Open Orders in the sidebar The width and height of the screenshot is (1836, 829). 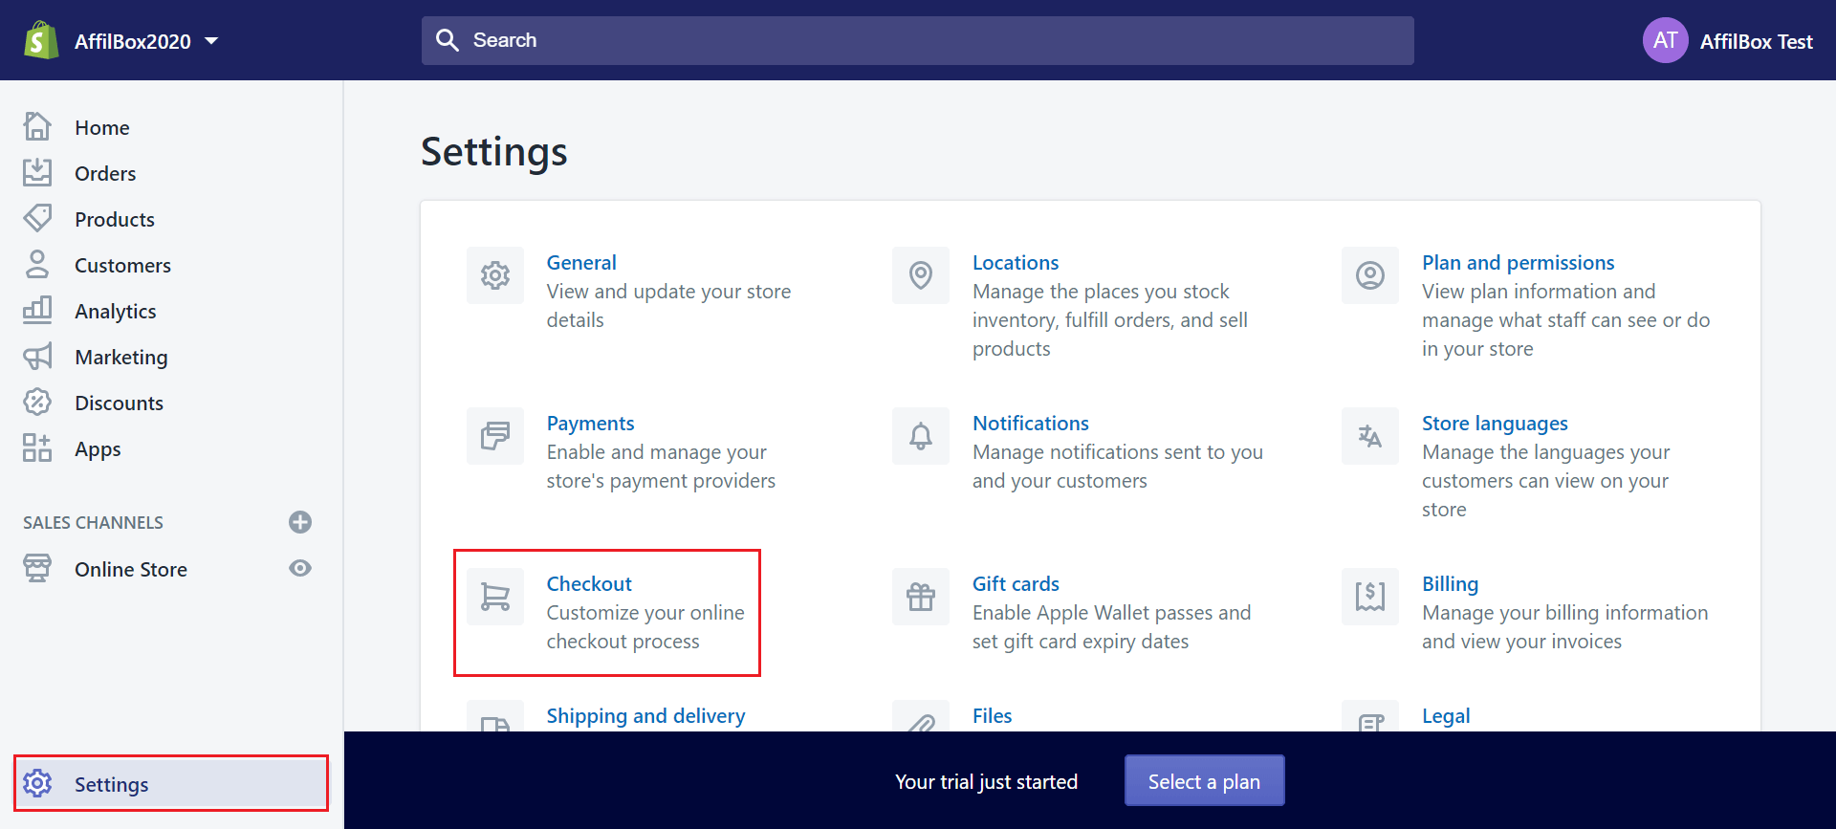(x=105, y=174)
